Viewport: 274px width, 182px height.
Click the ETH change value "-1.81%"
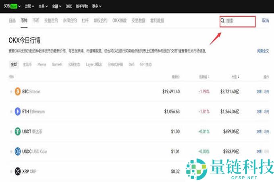click(x=204, y=112)
